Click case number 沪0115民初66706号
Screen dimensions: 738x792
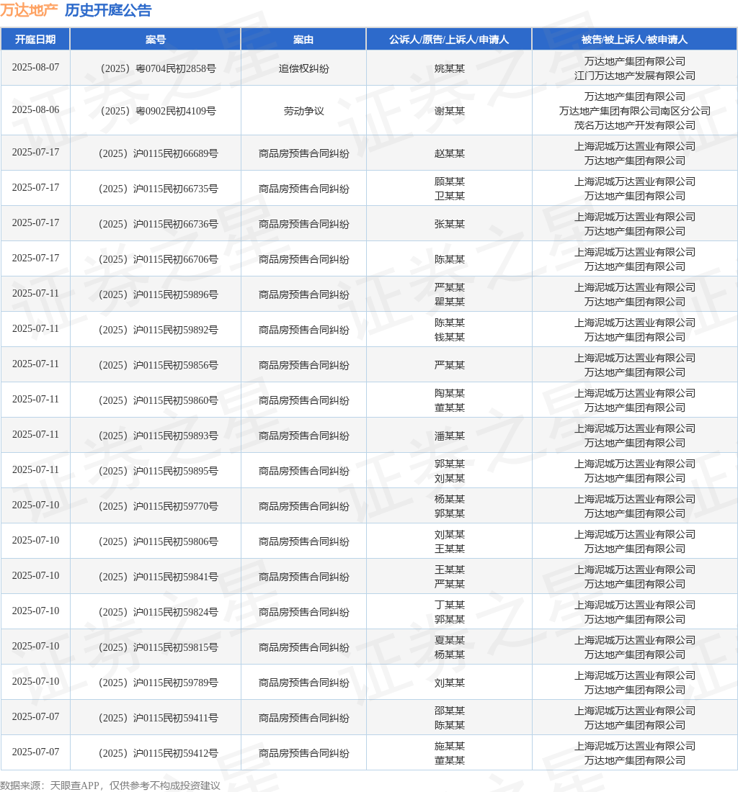[x=159, y=259]
